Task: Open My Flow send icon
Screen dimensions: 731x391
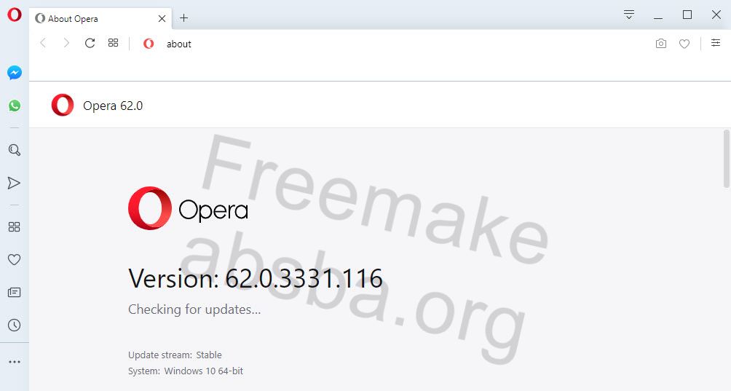Action: 15,183
